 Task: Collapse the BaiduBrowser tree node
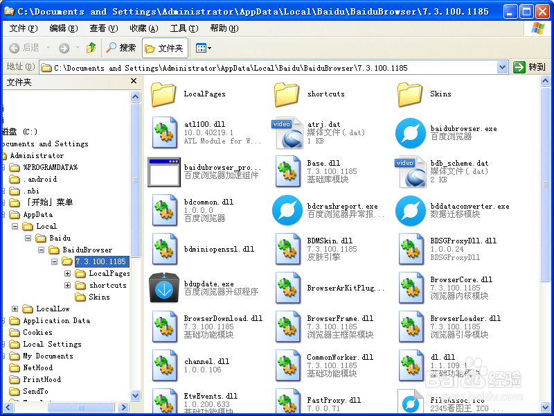coord(41,250)
